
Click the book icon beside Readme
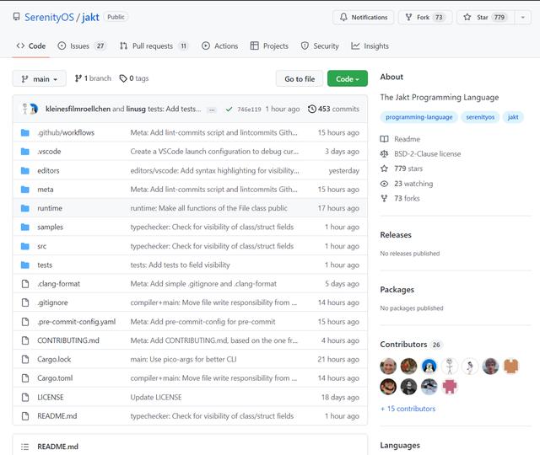click(x=384, y=139)
